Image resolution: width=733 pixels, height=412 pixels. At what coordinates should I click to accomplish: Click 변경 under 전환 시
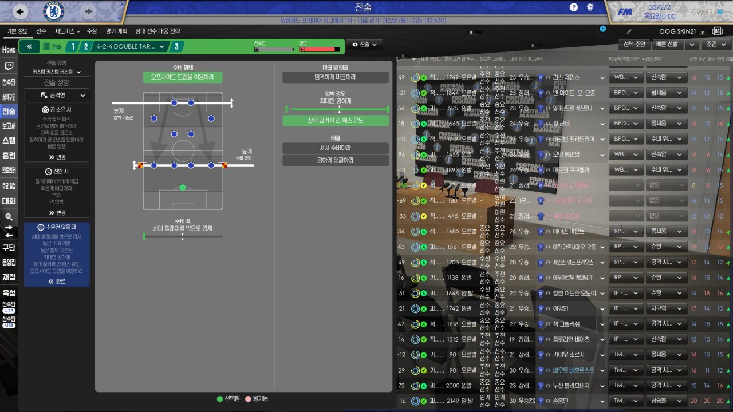click(57, 213)
